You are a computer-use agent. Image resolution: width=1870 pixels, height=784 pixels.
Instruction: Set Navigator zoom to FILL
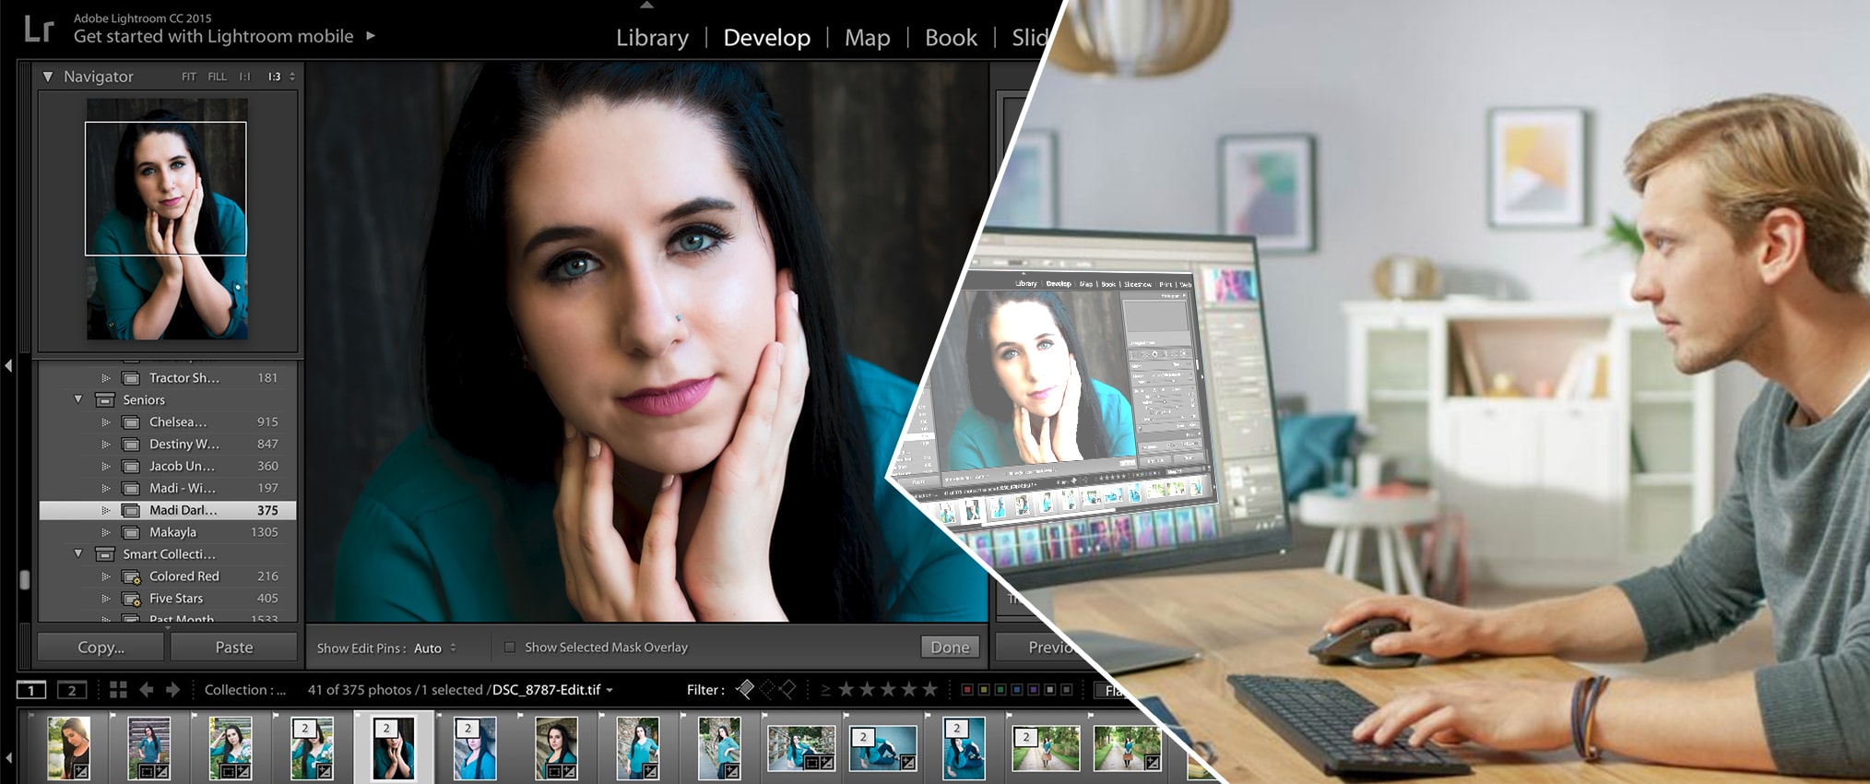click(217, 77)
